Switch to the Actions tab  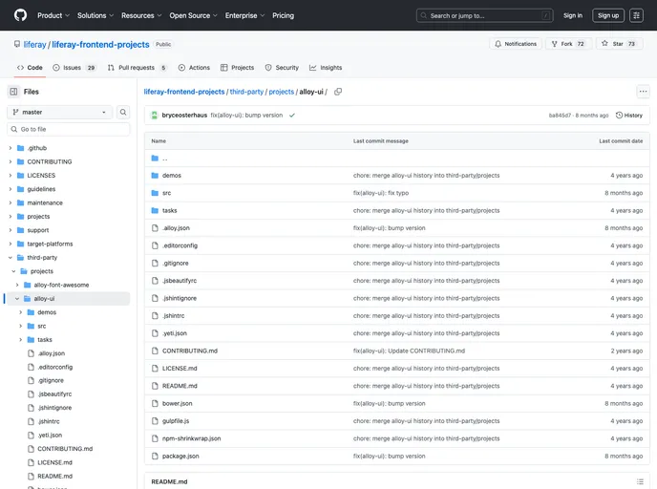tap(194, 68)
